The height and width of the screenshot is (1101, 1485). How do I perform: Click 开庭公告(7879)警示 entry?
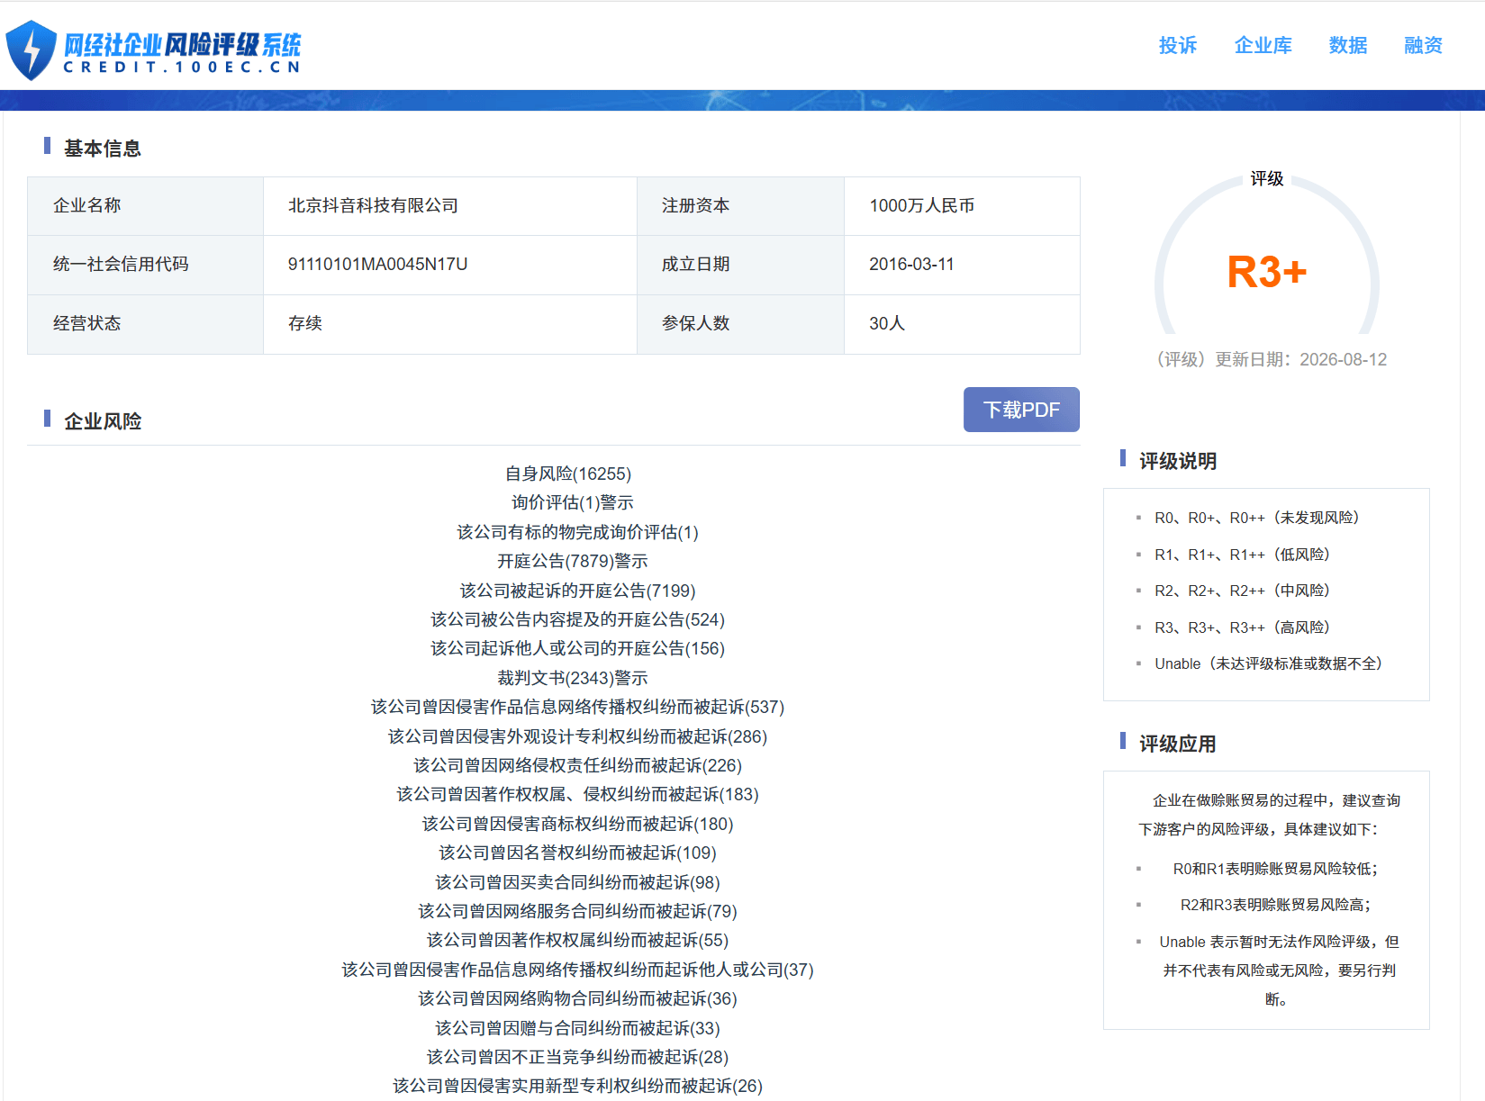tap(573, 561)
